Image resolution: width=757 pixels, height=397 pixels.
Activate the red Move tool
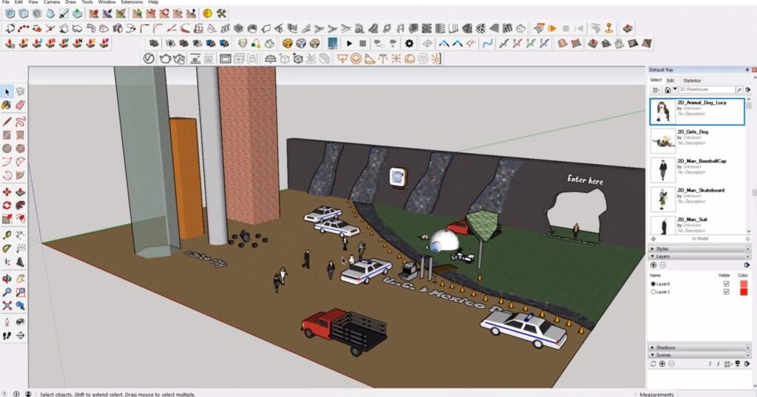click(x=7, y=192)
